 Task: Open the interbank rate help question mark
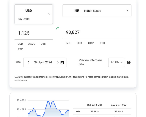(x=129, y=62)
